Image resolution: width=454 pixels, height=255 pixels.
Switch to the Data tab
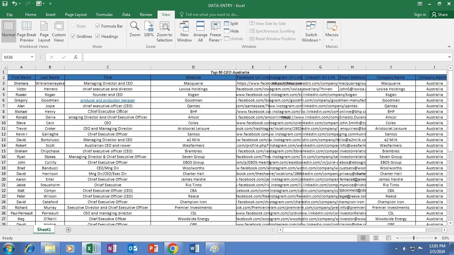pos(126,15)
